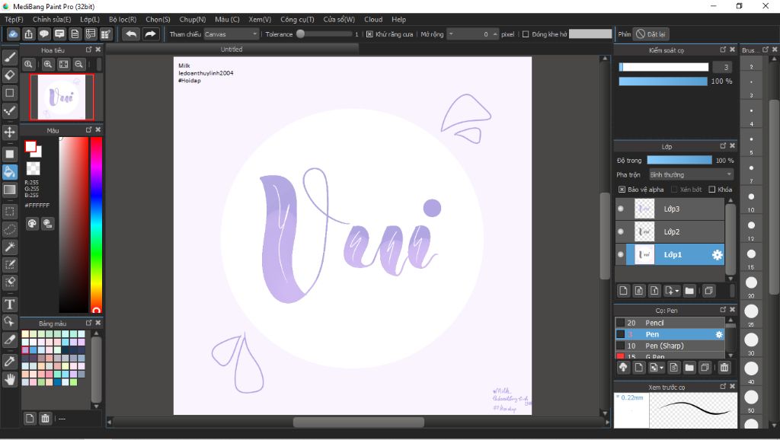Viewport: 780px width, 440px height.
Task: Select the Eraser tool
Action: click(x=9, y=75)
